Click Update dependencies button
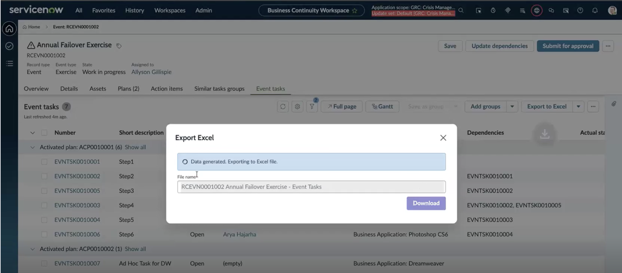Image resolution: width=622 pixels, height=273 pixels. tap(499, 46)
